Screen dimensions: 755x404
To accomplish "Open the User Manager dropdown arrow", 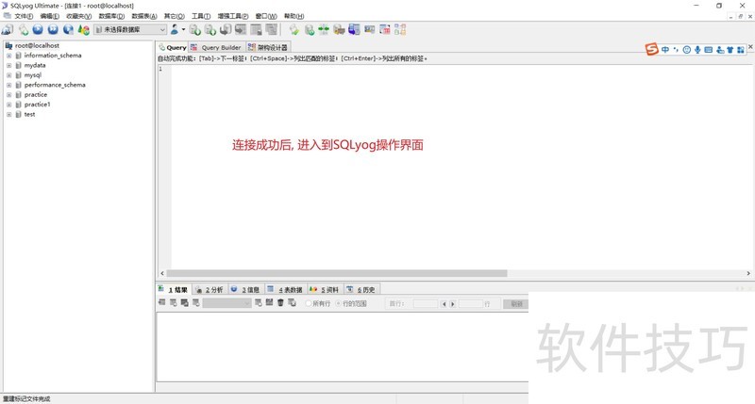I will 183,30.
